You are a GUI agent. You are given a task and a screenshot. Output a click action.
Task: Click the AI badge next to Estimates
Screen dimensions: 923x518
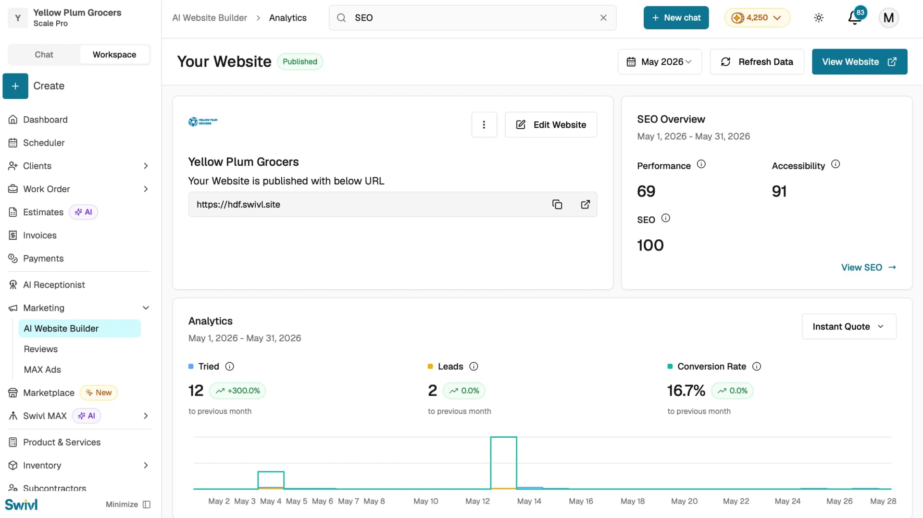click(83, 212)
